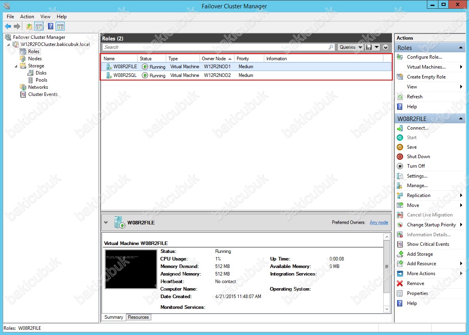This screenshot has height=335, width=469.
Task: Select Roles in the cluster tree
Action: (x=34, y=52)
